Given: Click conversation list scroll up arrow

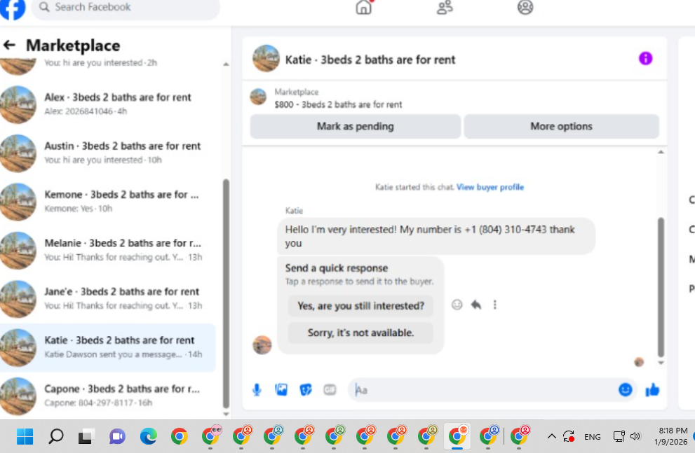Looking at the screenshot, I should pos(226,64).
